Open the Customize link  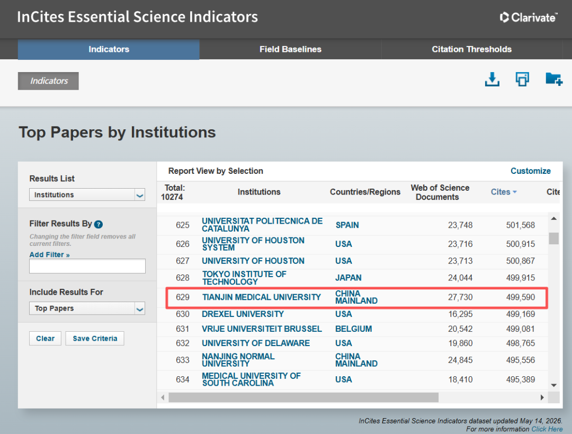point(530,171)
